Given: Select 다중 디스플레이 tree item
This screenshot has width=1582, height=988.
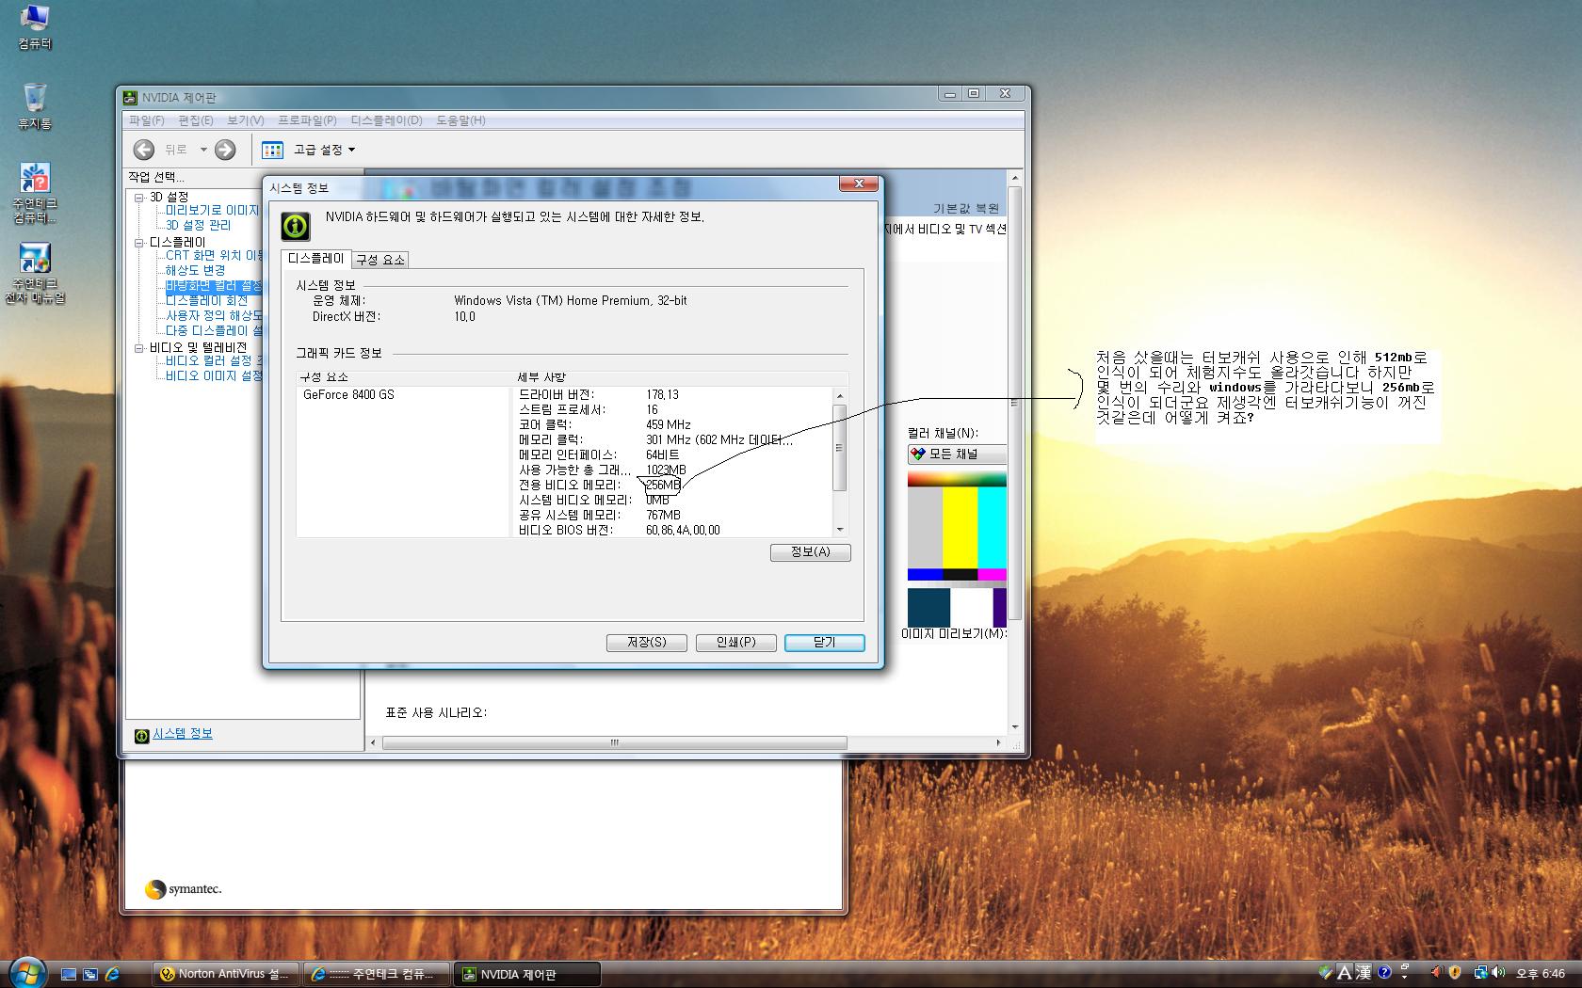Looking at the screenshot, I should click(x=214, y=331).
